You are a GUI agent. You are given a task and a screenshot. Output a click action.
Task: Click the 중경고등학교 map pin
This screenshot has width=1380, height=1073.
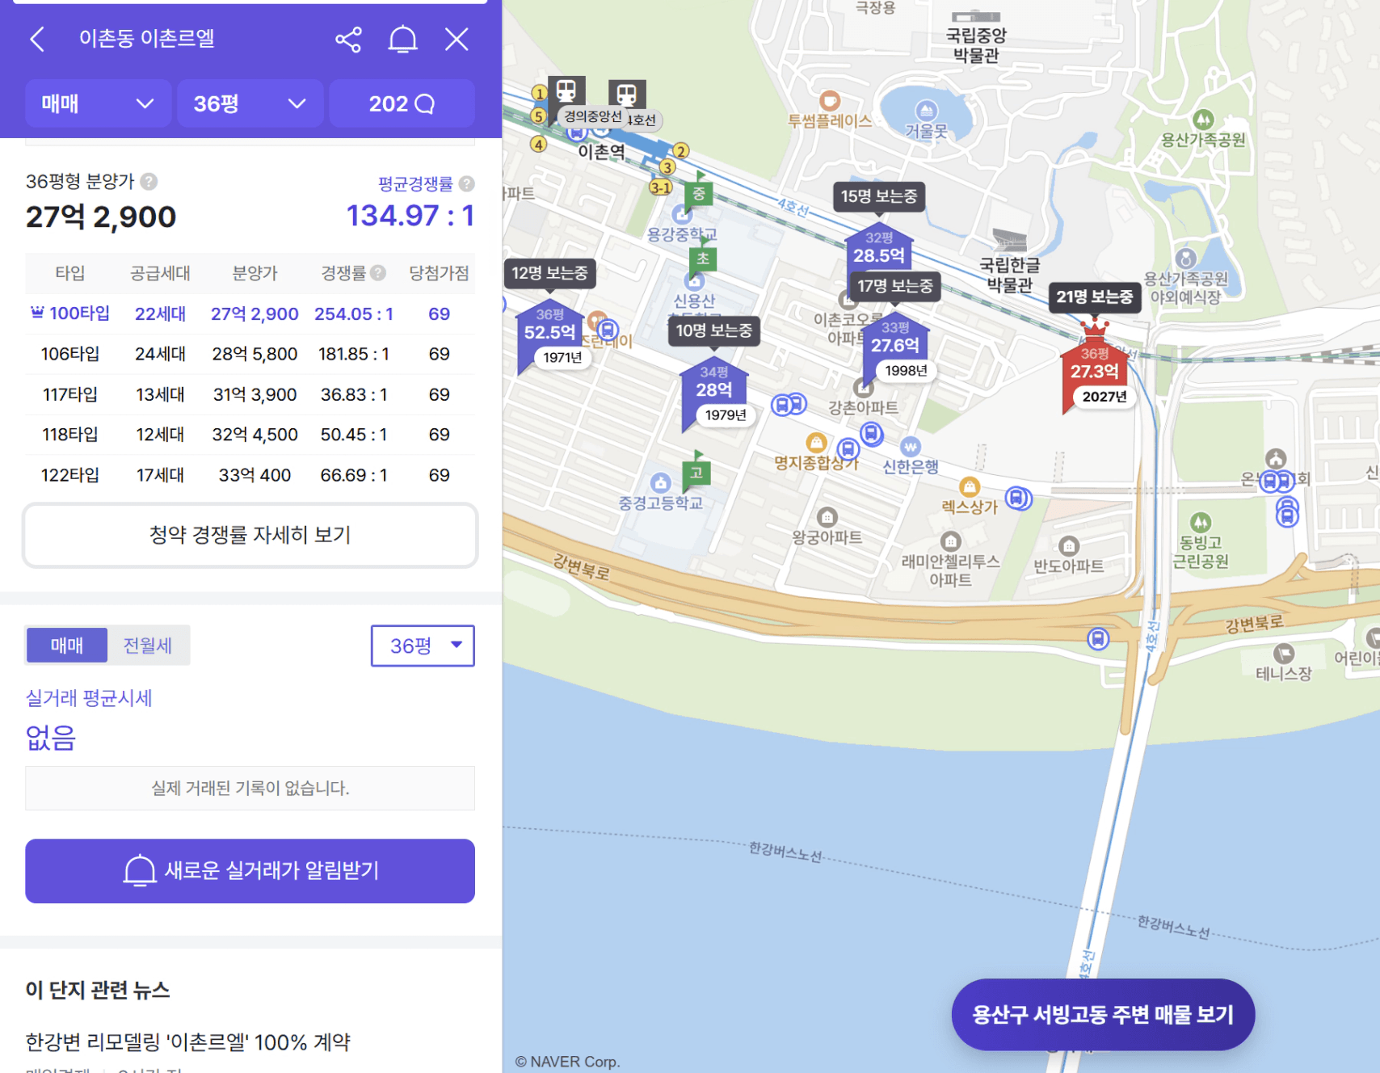661,483
